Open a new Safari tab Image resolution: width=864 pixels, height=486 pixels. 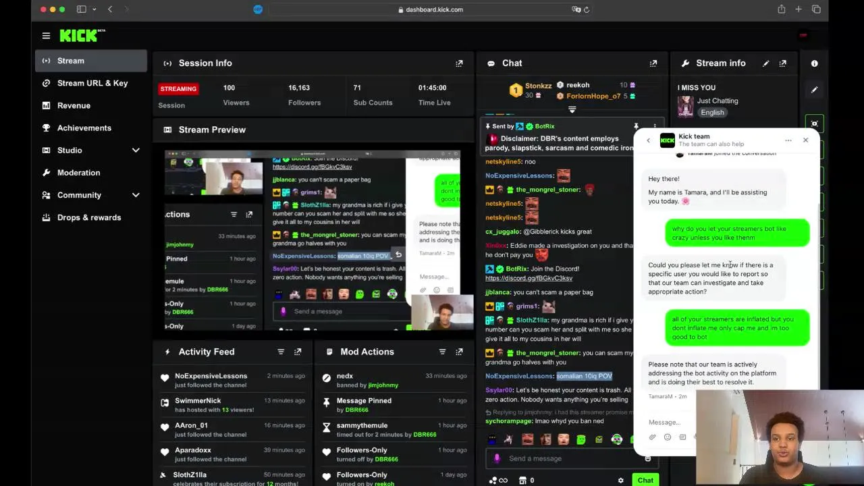tap(799, 9)
